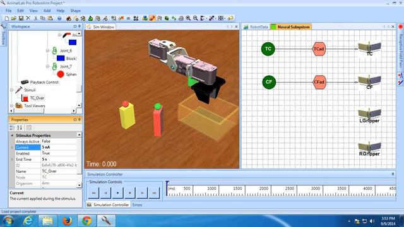Open the View menu
404x227 pixels.
point(33,11)
